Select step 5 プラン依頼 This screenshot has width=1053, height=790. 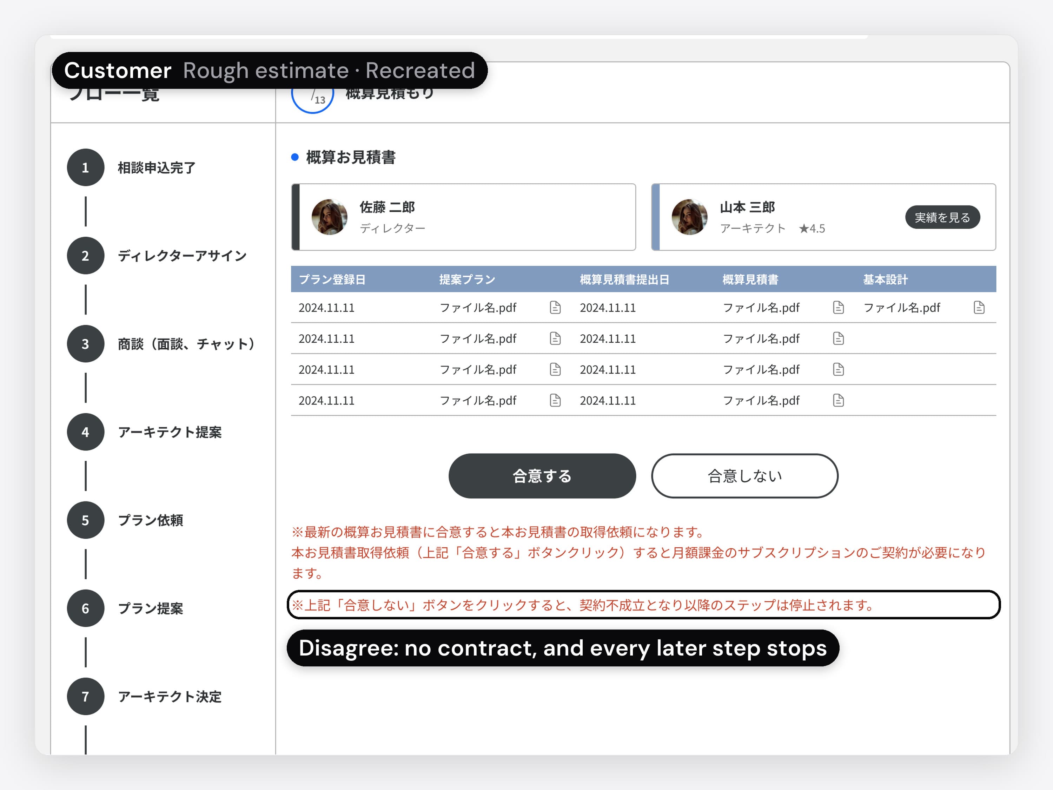(125, 520)
